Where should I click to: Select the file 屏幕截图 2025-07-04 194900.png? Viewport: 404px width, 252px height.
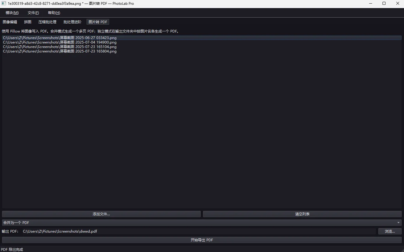[x=202, y=42]
